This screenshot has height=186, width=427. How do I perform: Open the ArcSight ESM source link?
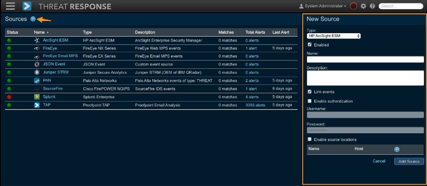[56, 40]
